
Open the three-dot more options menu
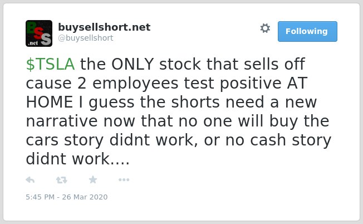click(124, 180)
